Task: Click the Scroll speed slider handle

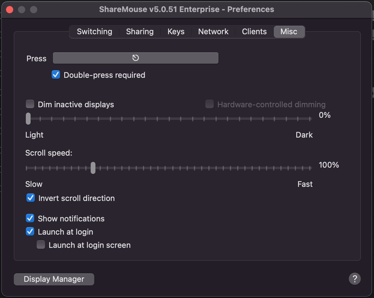Action: pos(93,168)
